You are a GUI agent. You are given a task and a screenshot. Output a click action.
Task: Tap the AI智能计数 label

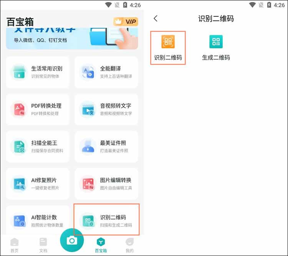(x=44, y=217)
